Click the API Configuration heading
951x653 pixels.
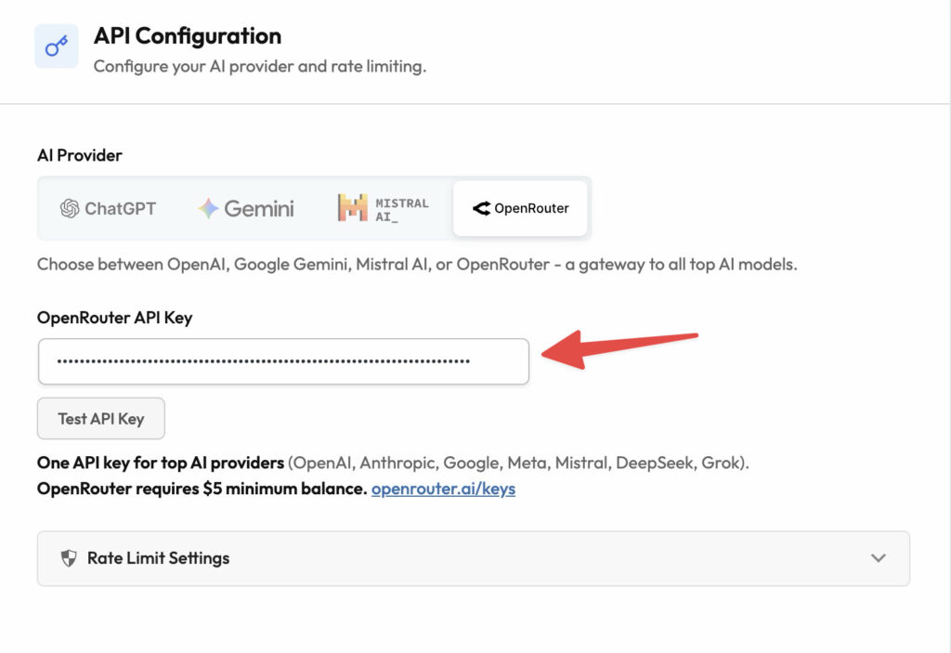click(188, 36)
